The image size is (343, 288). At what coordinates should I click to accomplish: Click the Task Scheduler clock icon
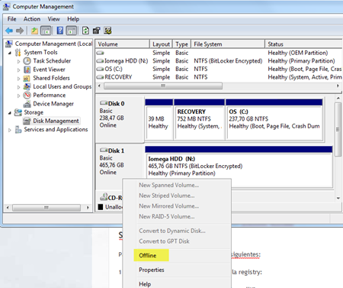[27, 61]
